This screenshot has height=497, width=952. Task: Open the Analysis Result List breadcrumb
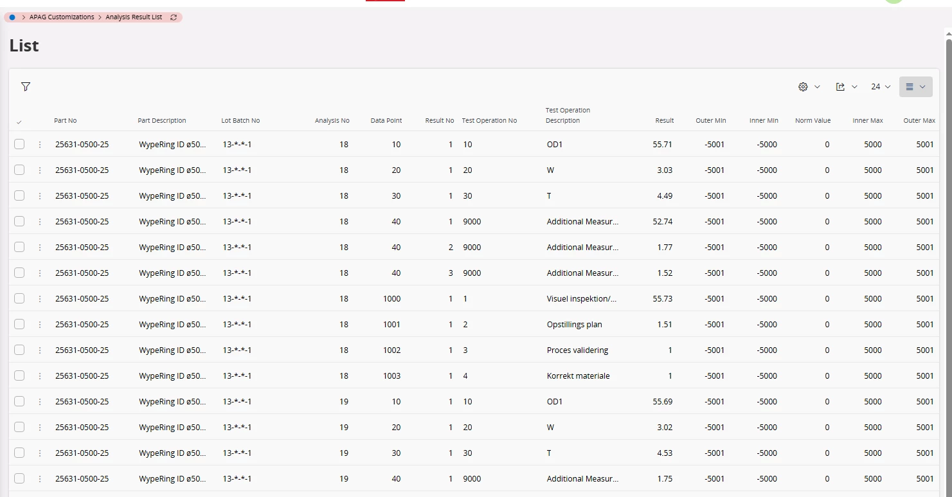(134, 17)
